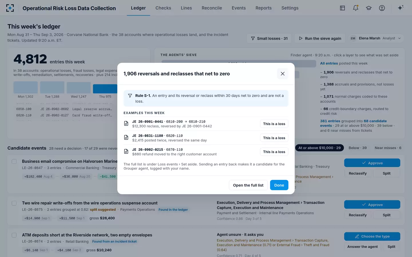
Task: Click the app logo icon
Action: [x=10, y=8]
